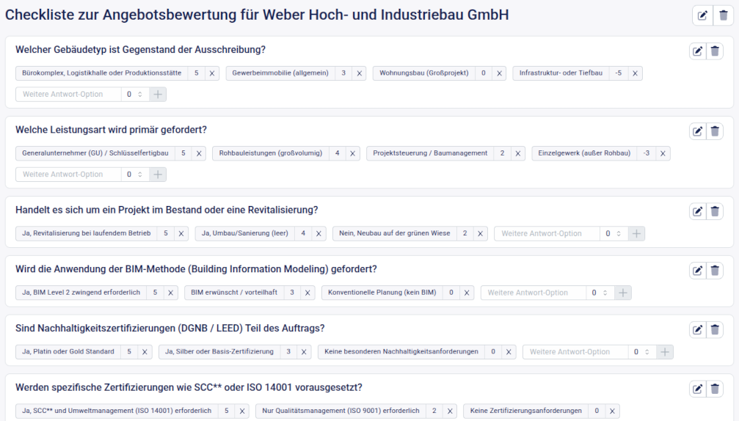Edit the Gebäudetyp question
Viewport: 739px width, 421px height.
697,51
